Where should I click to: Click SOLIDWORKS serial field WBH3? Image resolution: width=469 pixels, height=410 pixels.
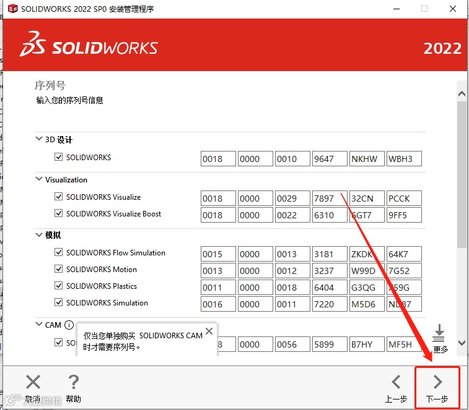click(x=404, y=158)
